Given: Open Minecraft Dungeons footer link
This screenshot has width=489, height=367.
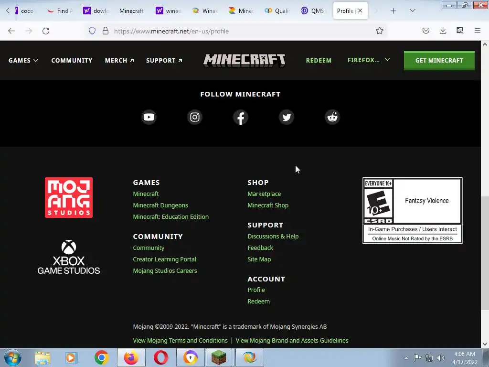Looking at the screenshot, I should [x=160, y=205].
